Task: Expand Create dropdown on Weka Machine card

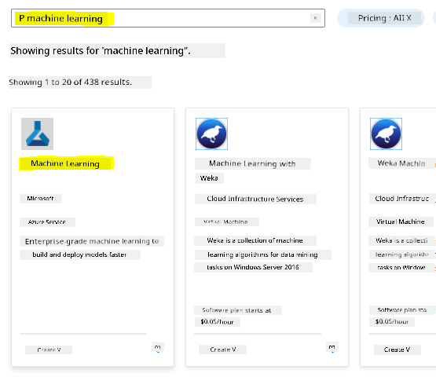Action: [x=397, y=350]
